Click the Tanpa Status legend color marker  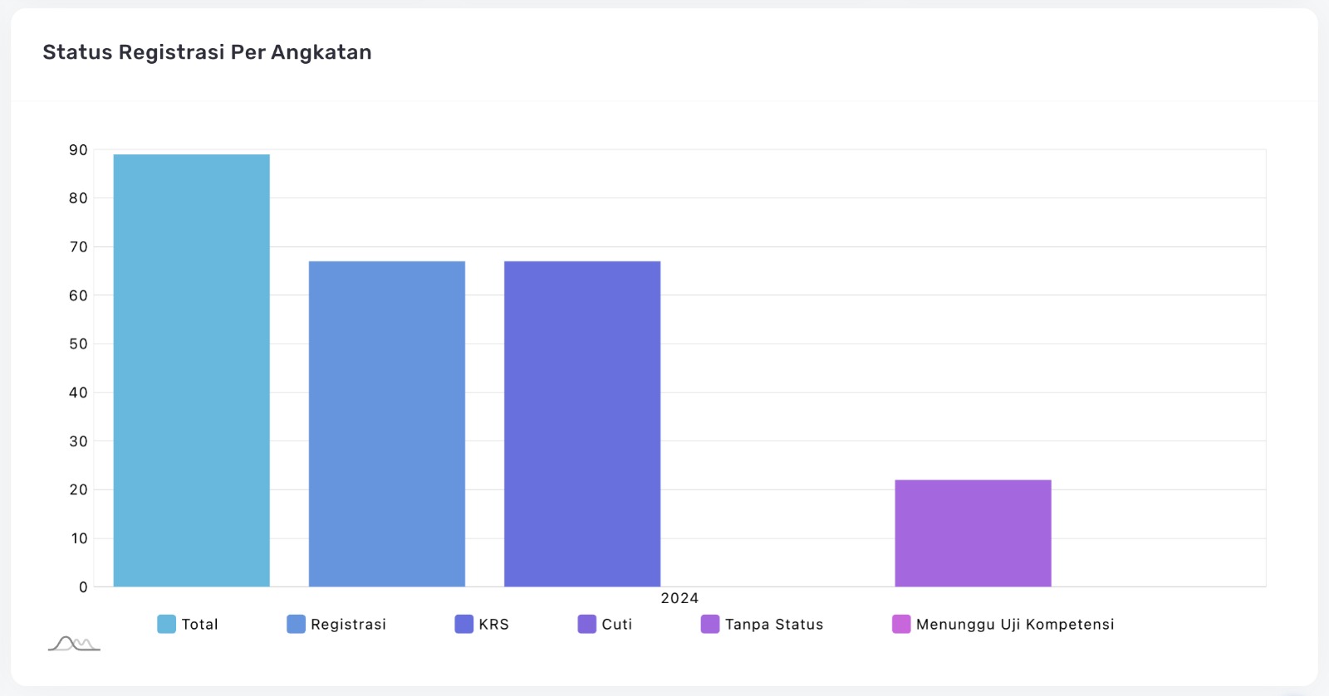point(709,624)
